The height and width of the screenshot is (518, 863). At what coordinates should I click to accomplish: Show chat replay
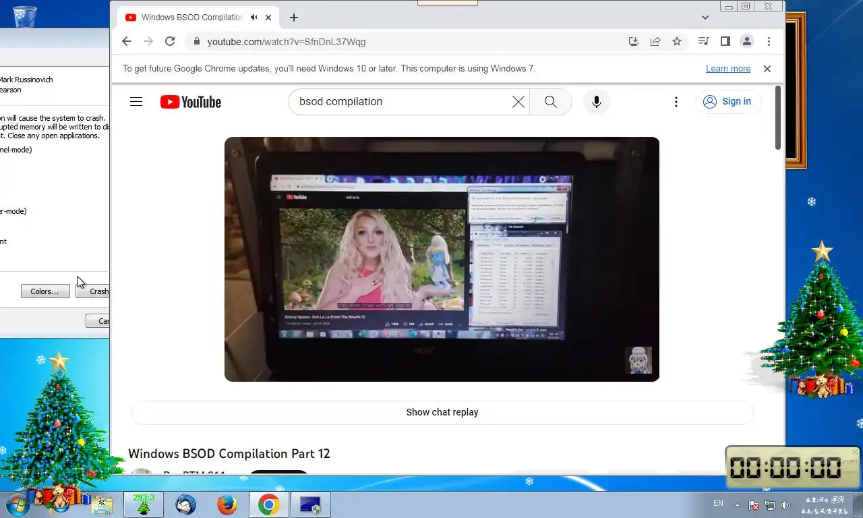[x=442, y=412]
